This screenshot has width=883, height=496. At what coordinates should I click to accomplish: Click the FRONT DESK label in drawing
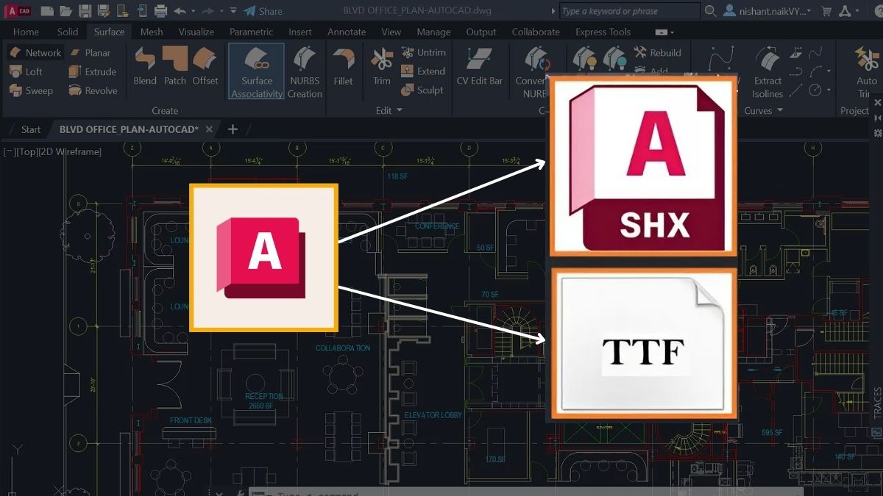click(x=191, y=420)
